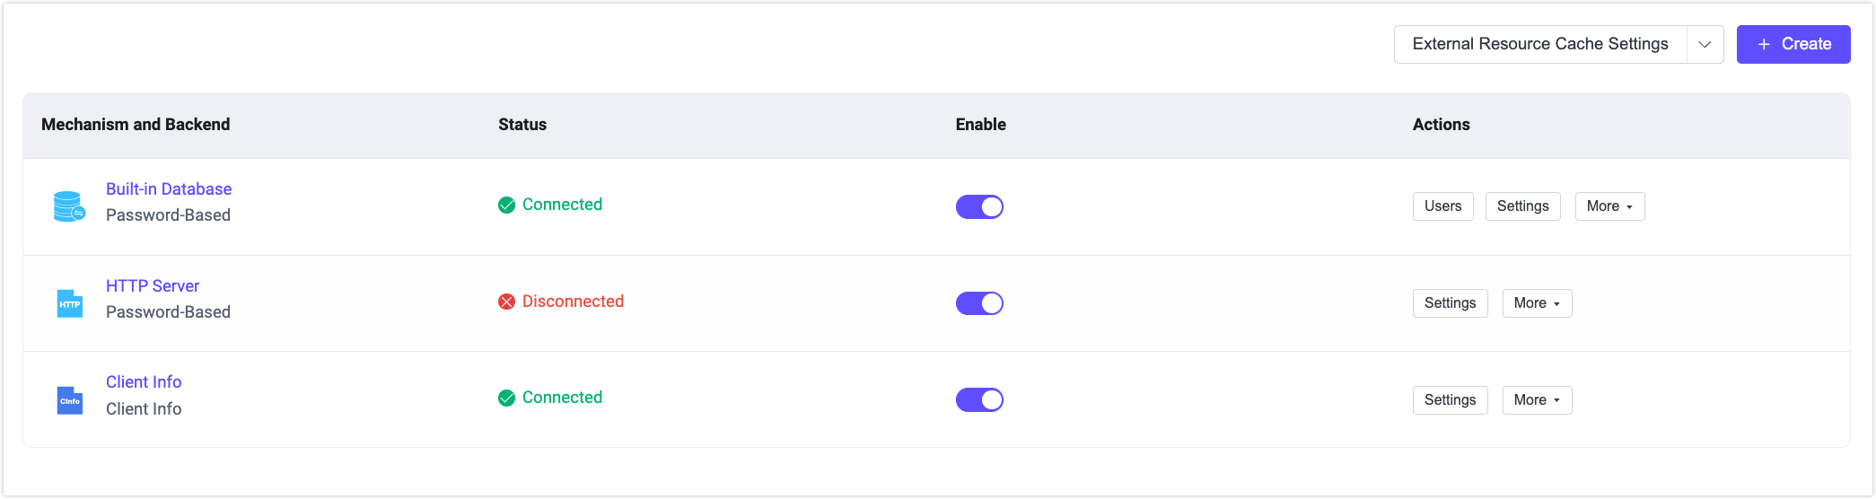
Task: Open the More dropdown for Built-in Database
Action: [1609, 206]
